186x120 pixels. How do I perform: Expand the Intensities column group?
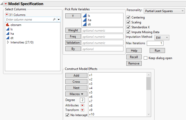pos(8,42)
